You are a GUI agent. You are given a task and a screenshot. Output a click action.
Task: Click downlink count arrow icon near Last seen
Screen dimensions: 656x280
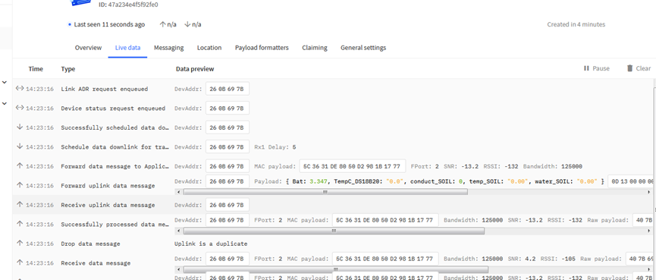click(x=187, y=24)
